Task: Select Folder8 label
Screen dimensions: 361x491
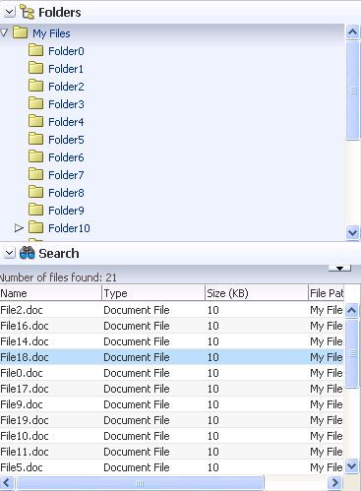Action: pyautogui.click(x=66, y=193)
